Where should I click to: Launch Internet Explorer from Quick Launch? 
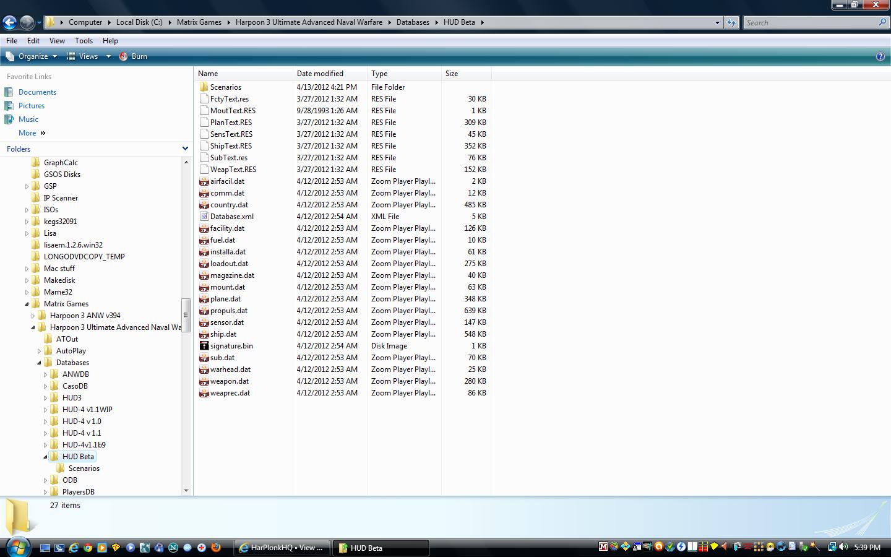pos(74,548)
